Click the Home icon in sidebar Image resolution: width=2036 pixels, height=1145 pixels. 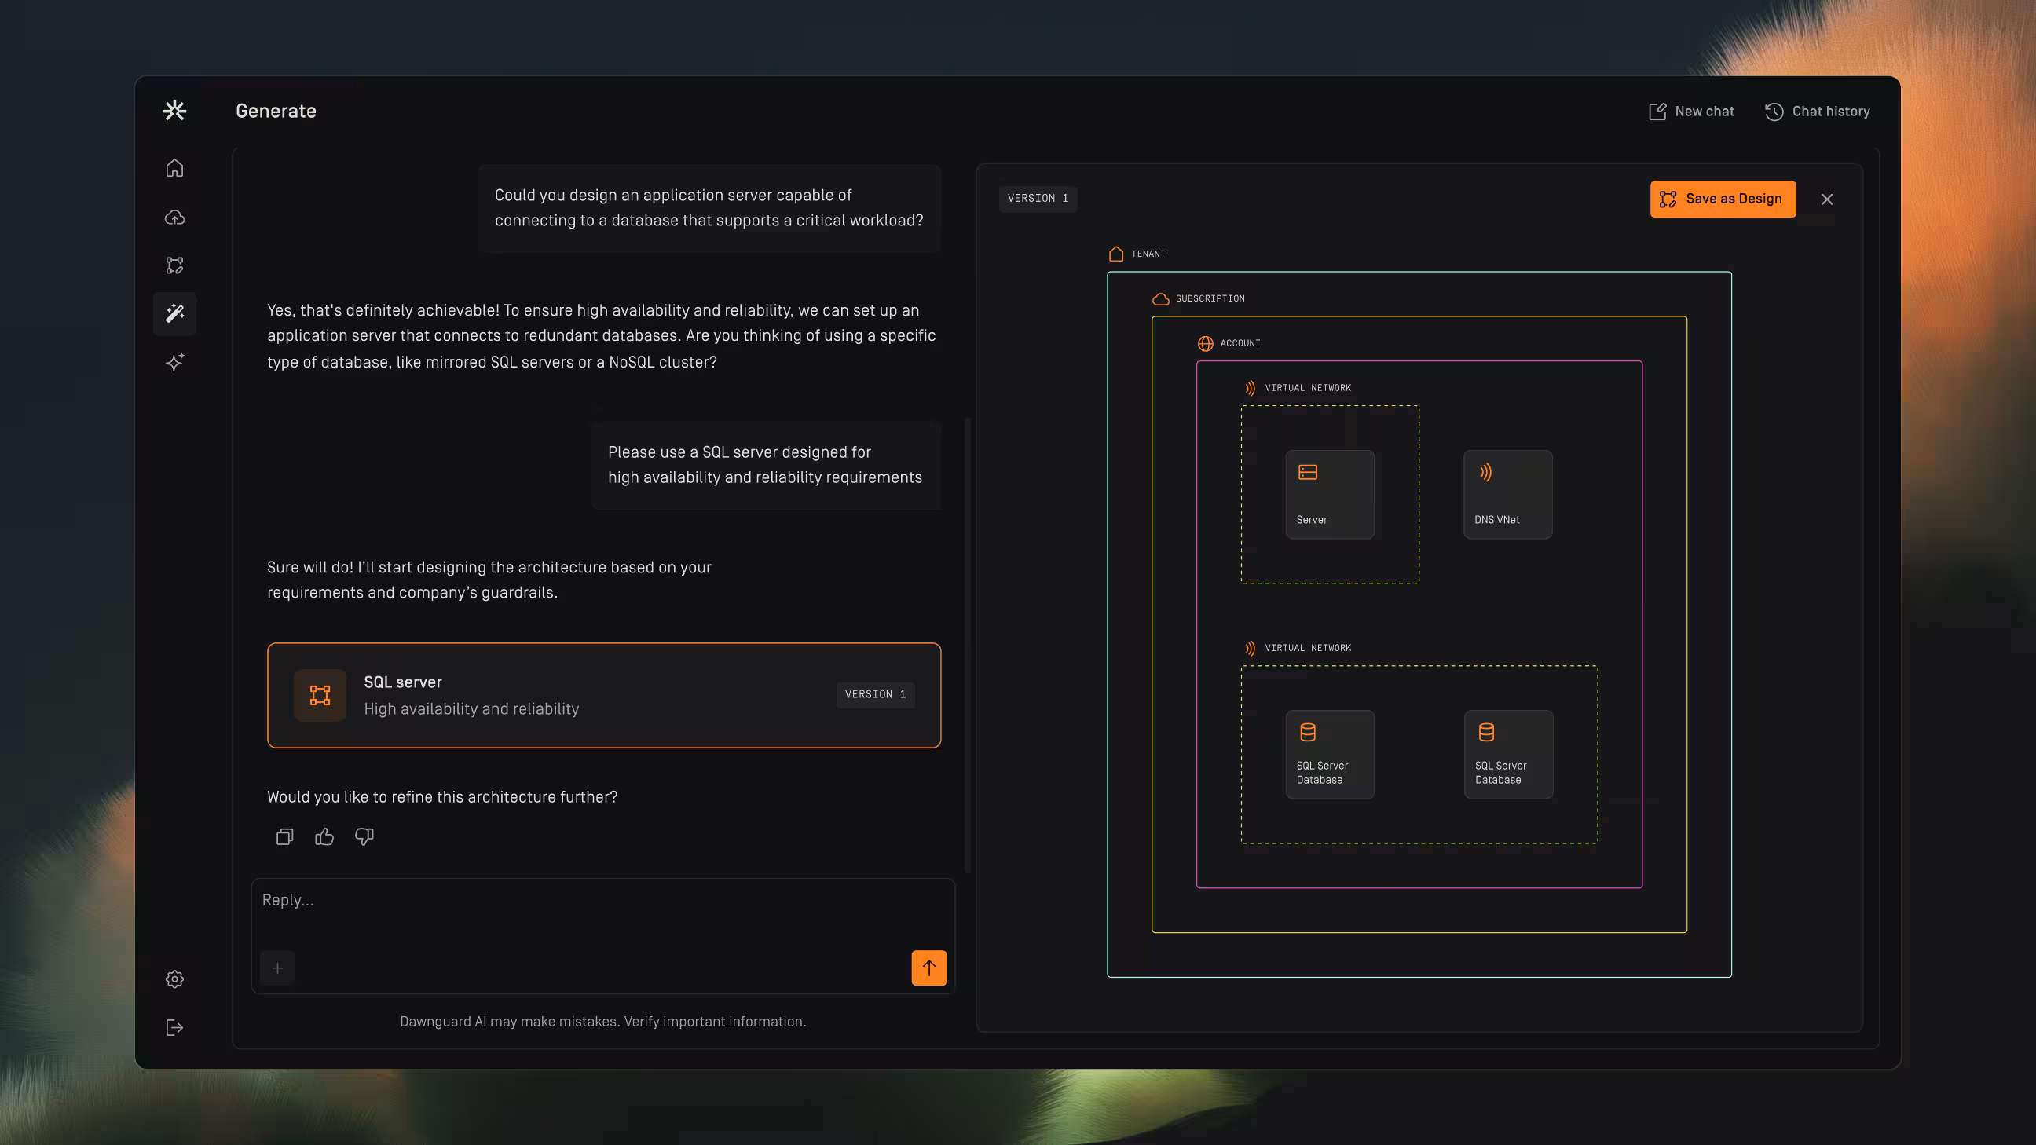(174, 168)
